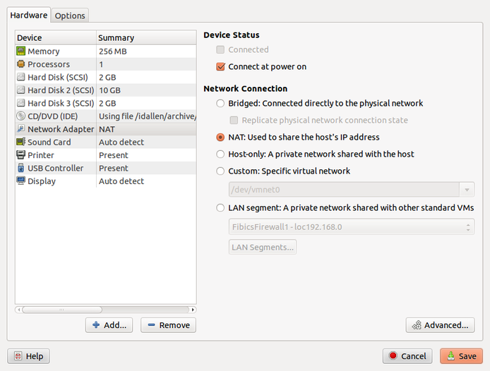The width and height of the screenshot is (490, 371).
Task: Select the LAN segment option
Action: point(220,208)
